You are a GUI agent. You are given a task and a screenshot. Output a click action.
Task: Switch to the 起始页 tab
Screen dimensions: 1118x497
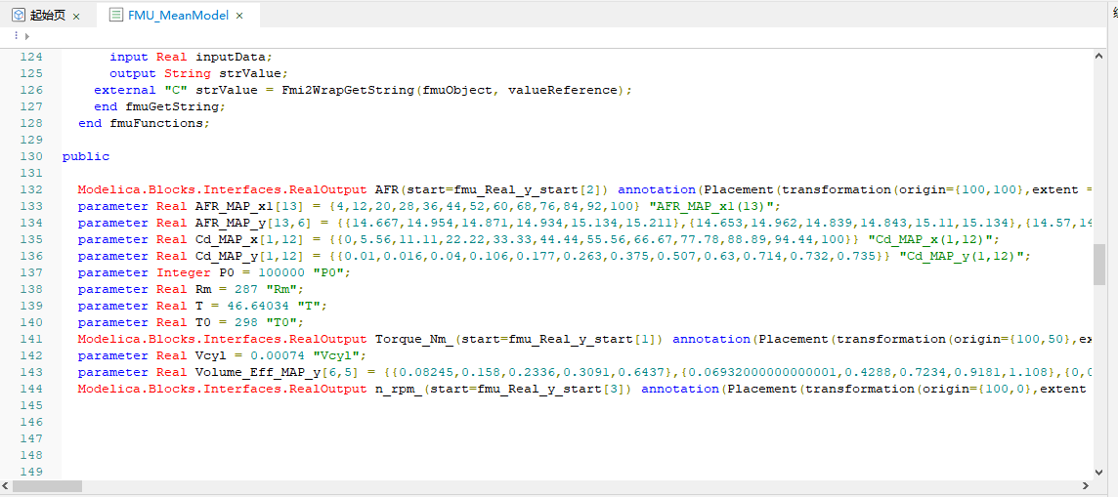pyautogui.click(x=47, y=15)
